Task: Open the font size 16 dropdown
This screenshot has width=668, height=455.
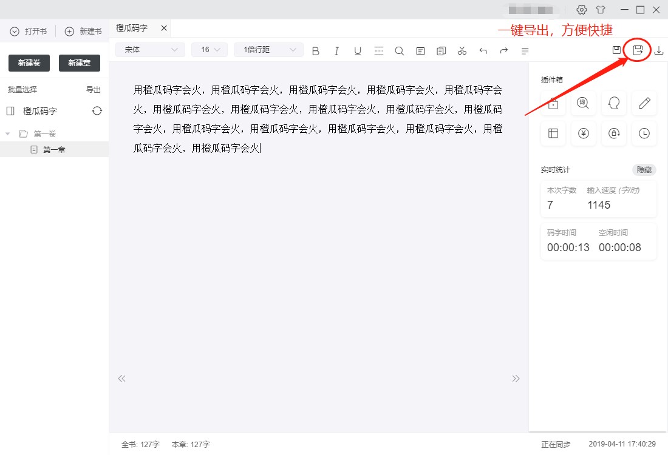Action: coord(210,50)
